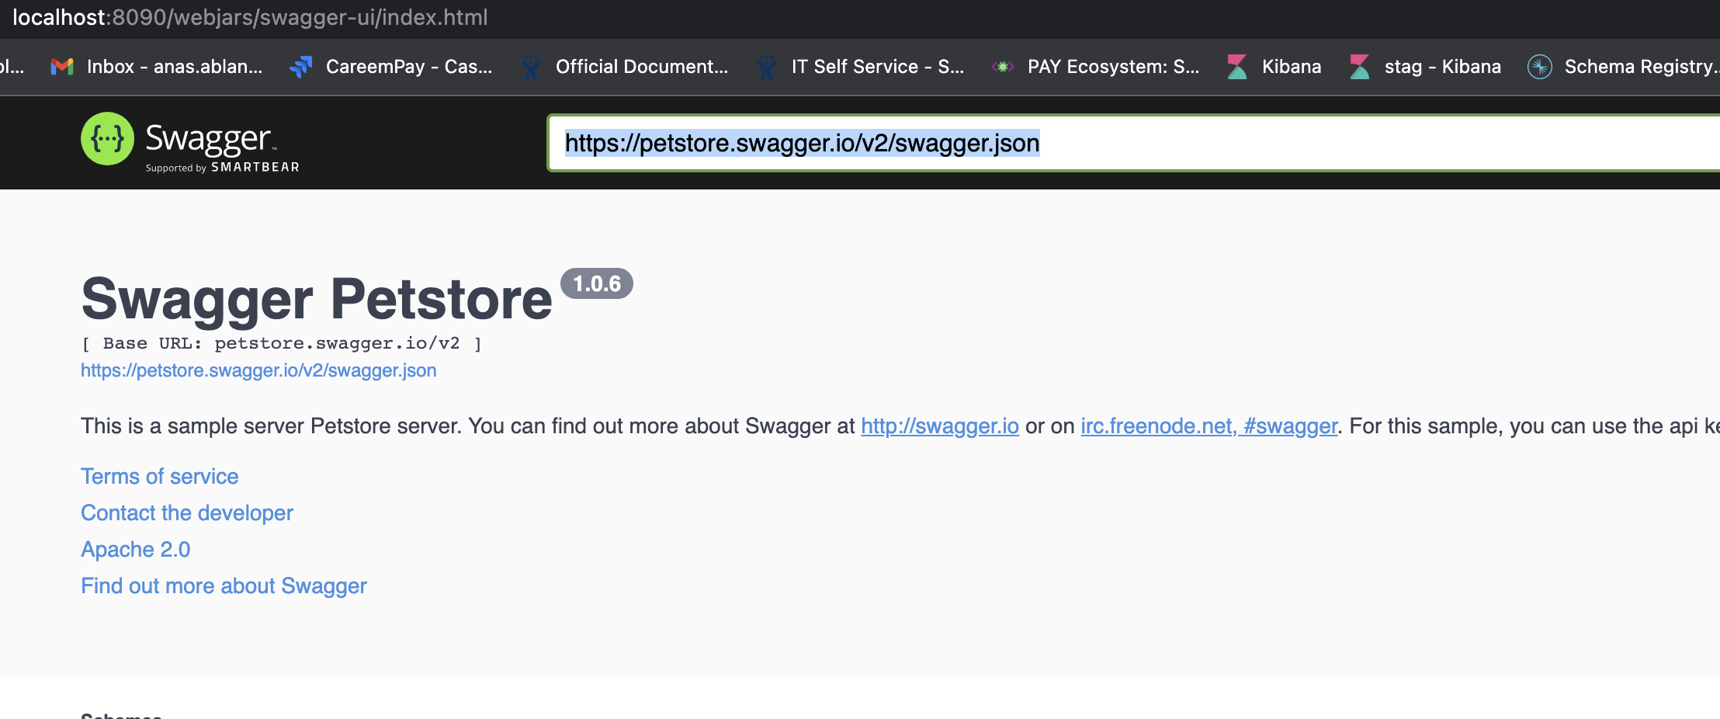Click the stag - Kibana bookmark icon
The width and height of the screenshot is (1720, 719).
pyautogui.click(x=1359, y=66)
